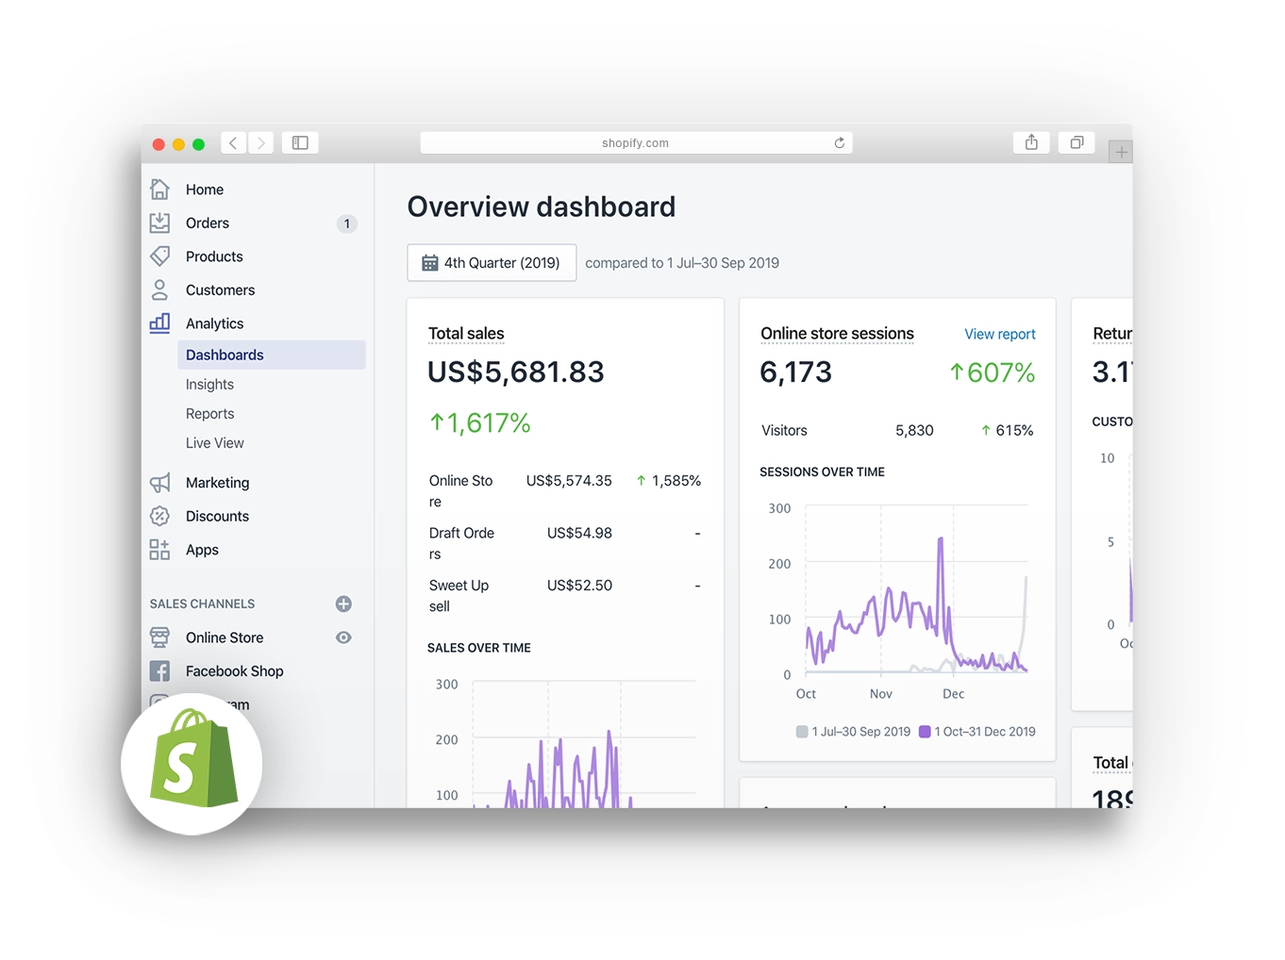
Task: Click the Orders inbox icon
Action: [159, 223]
